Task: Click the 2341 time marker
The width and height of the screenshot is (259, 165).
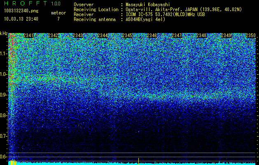Action: (28, 35)
